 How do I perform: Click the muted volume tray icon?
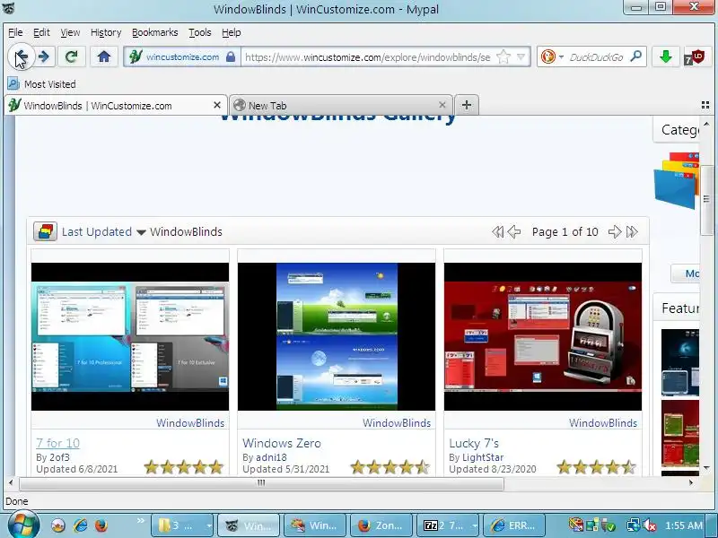pos(648,525)
